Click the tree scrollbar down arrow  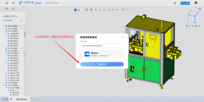point(25,95)
